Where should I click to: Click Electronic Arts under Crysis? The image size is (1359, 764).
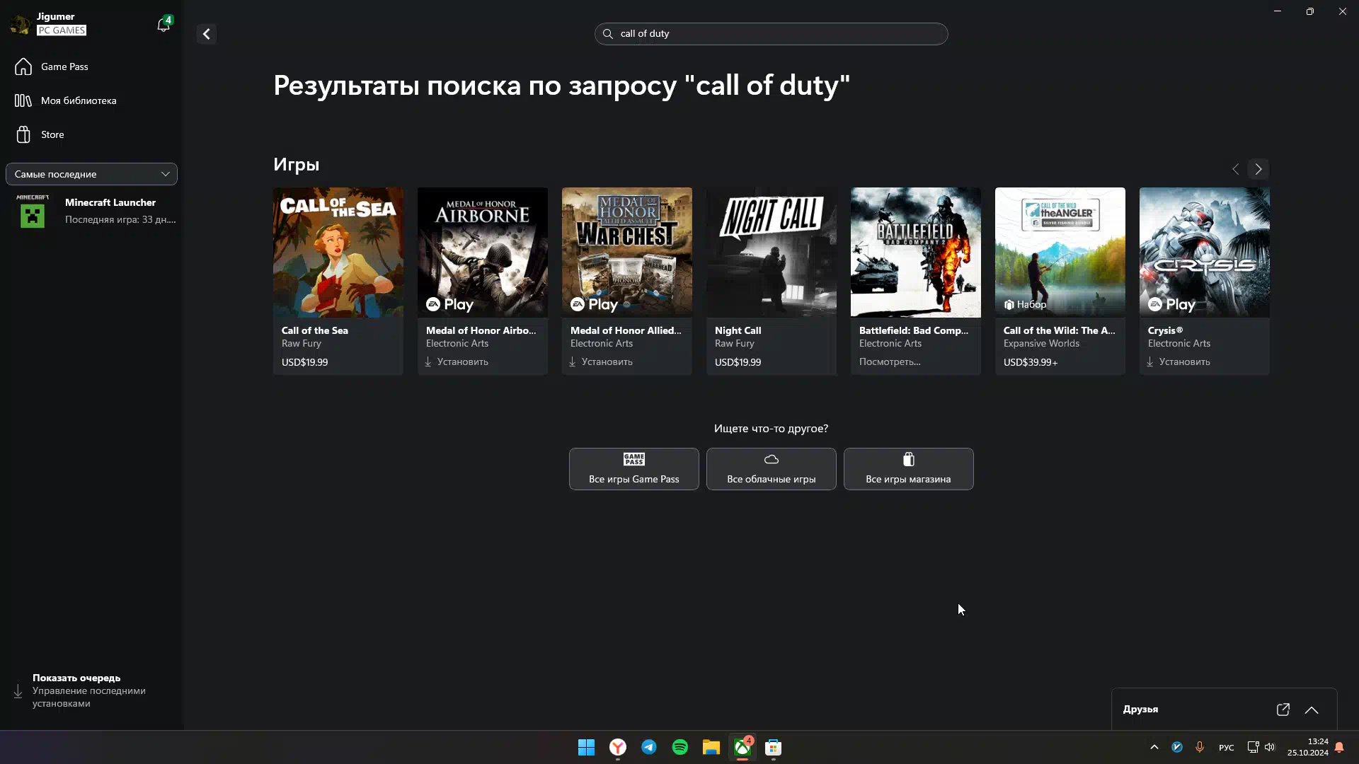pos(1179,343)
